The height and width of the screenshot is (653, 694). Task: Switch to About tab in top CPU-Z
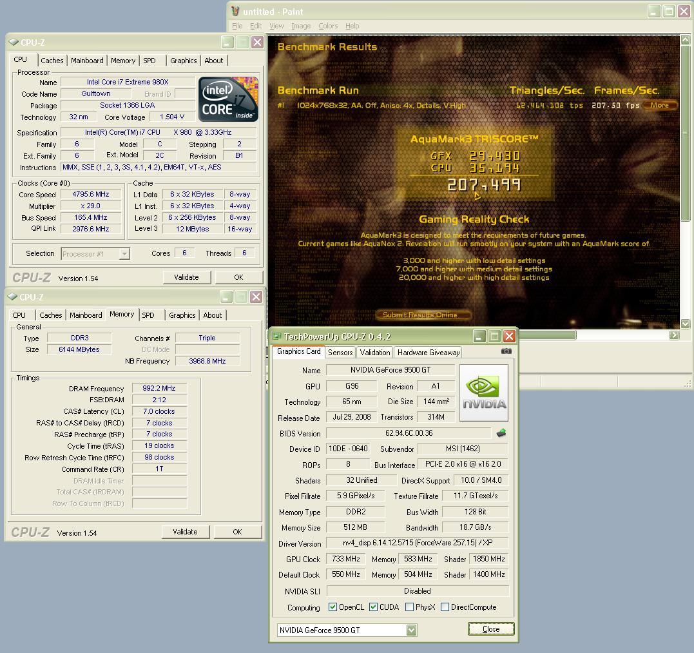pos(214,61)
